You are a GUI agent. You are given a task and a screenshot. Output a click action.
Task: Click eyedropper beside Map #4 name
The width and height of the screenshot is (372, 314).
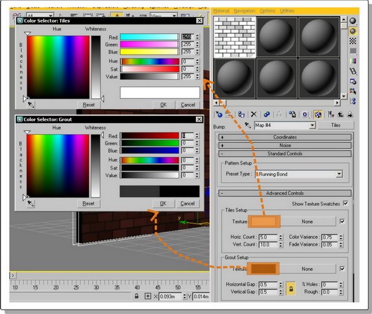[248, 125]
